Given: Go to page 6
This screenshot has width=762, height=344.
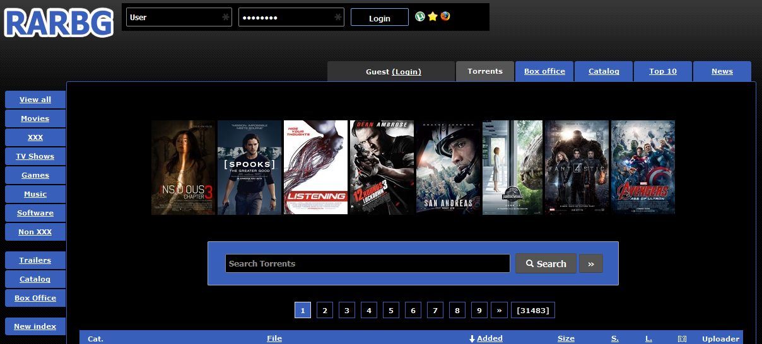Looking at the screenshot, I should coord(413,310).
